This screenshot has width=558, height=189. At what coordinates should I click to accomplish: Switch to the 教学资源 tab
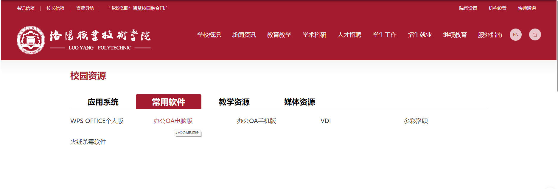click(234, 102)
